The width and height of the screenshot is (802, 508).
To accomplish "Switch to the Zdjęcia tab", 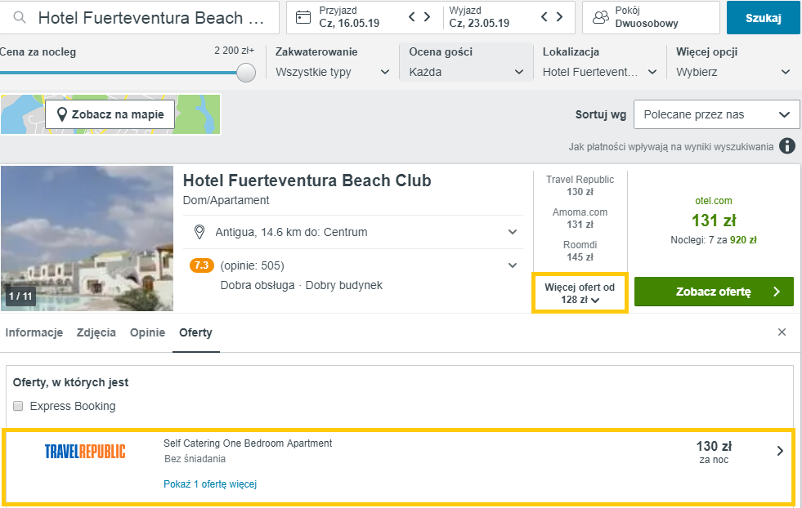I will click(x=96, y=332).
